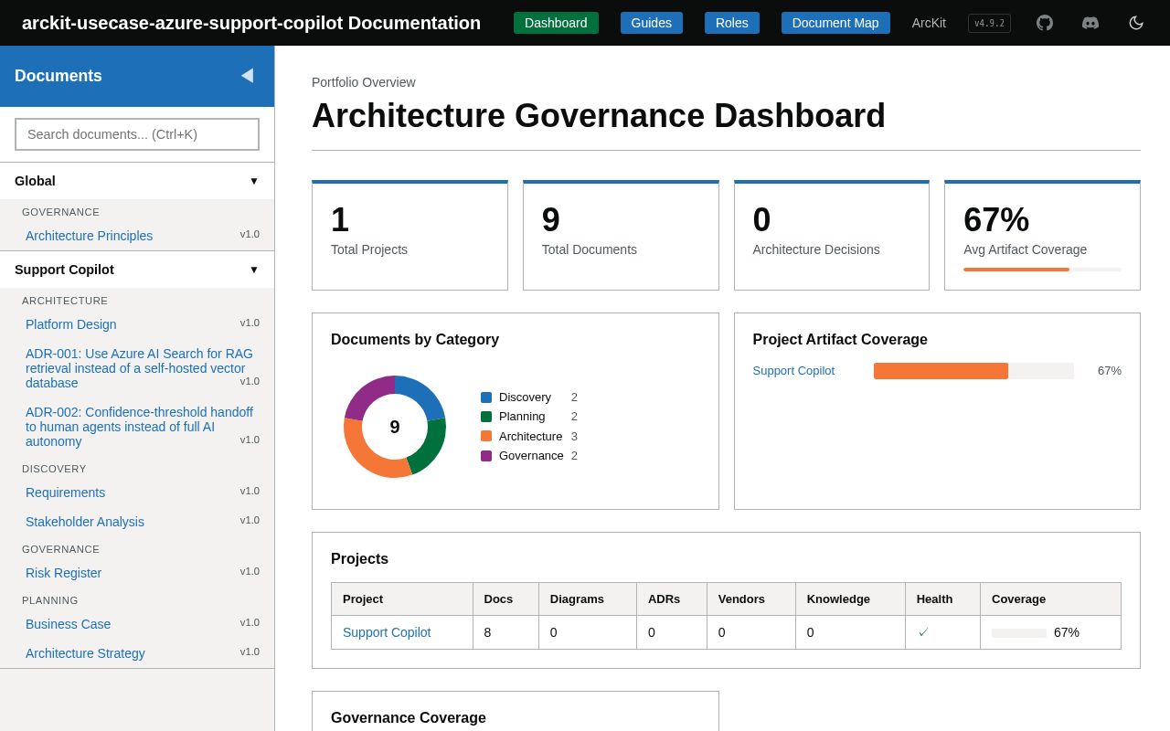Open ADR-002 Confidence-threshold handoff document
The height and width of the screenshot is (731, 1170).
139,427
